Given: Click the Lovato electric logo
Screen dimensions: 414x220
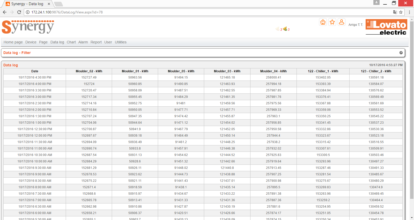Looking at the screenshot, I should [386, 27].
